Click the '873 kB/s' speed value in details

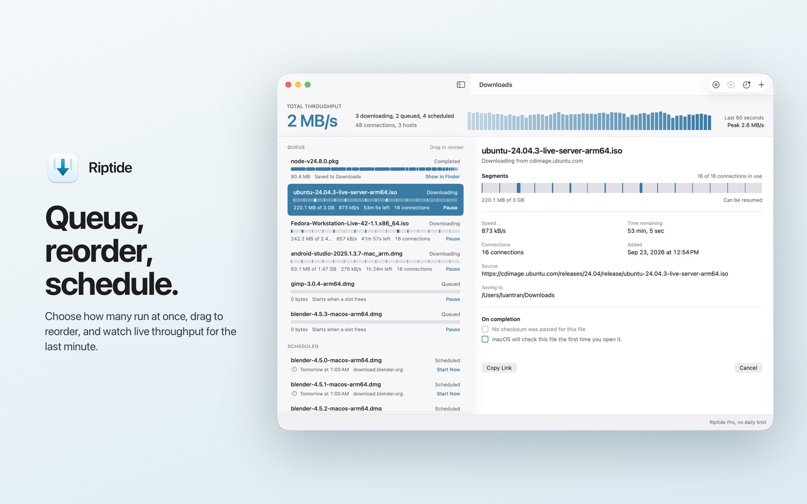pyautogui.click(x=494, y=231)
